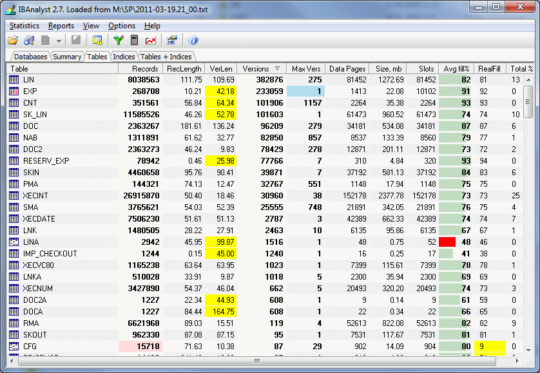
Task: Click the database statistics icon with arrow
Action: pos(29,41)
